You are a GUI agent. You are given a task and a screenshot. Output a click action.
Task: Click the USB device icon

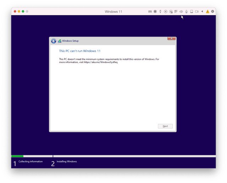tap(160, 12)
